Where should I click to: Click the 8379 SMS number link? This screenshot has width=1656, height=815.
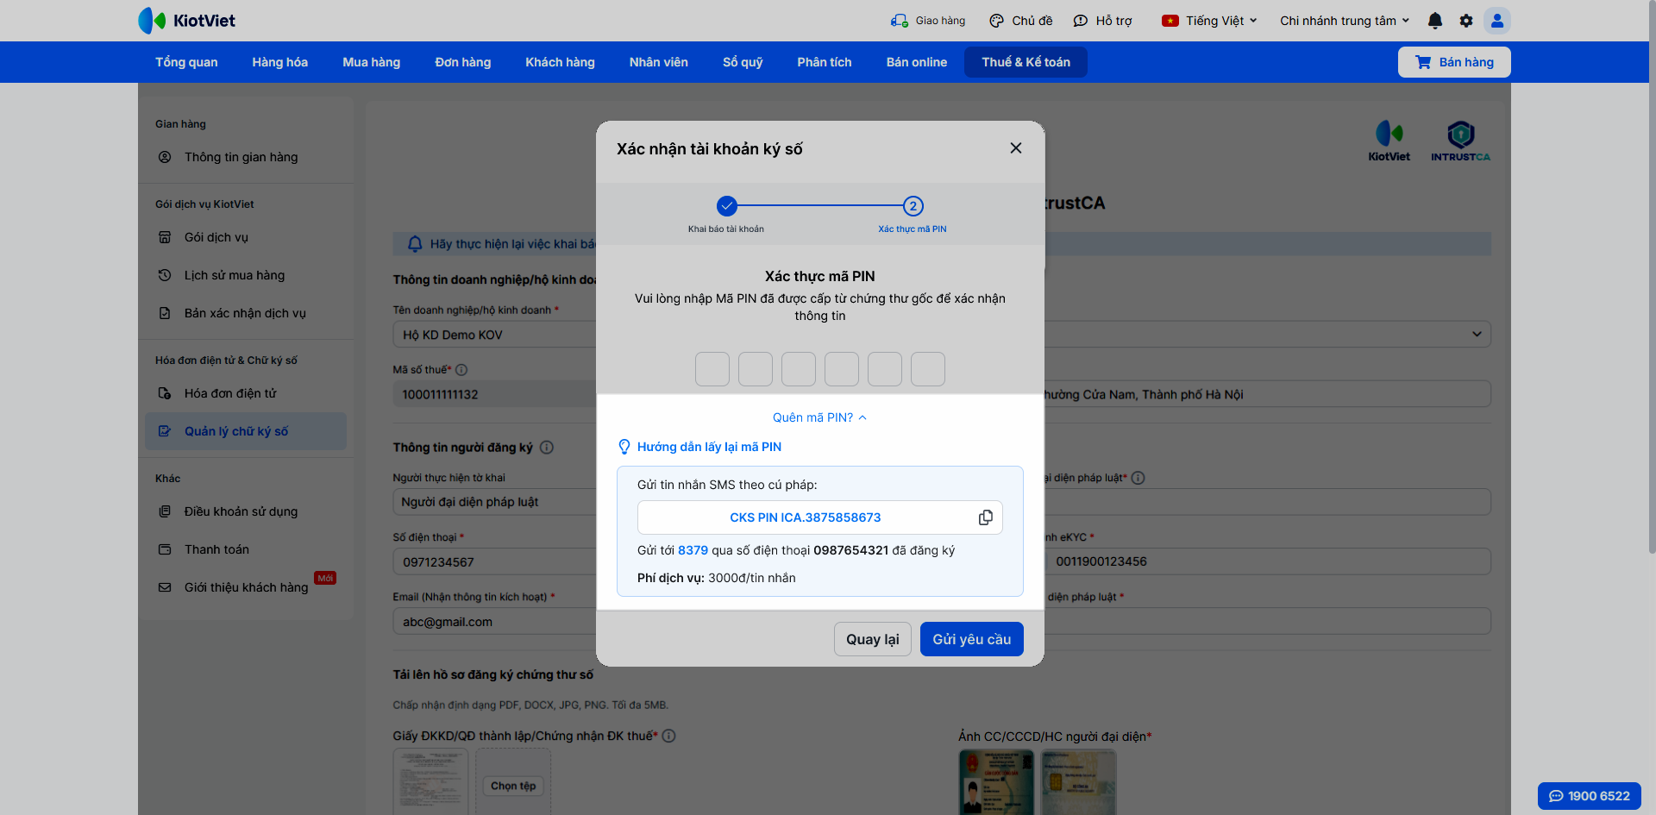coord(693,550)
